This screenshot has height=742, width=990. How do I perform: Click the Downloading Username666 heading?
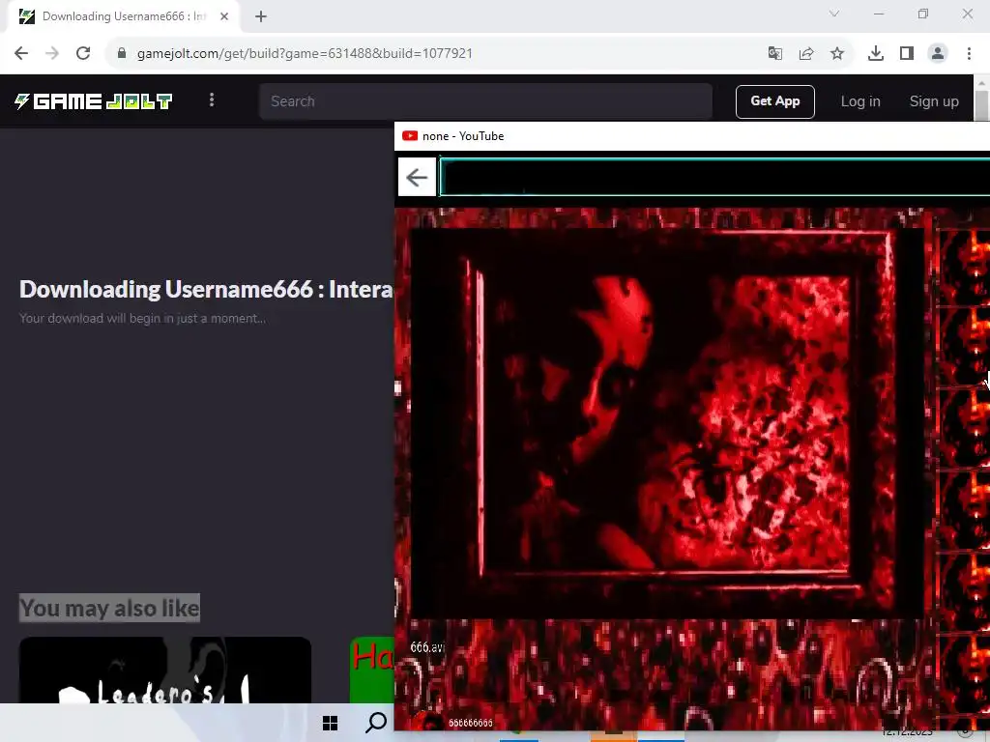[x=206, y=289]
